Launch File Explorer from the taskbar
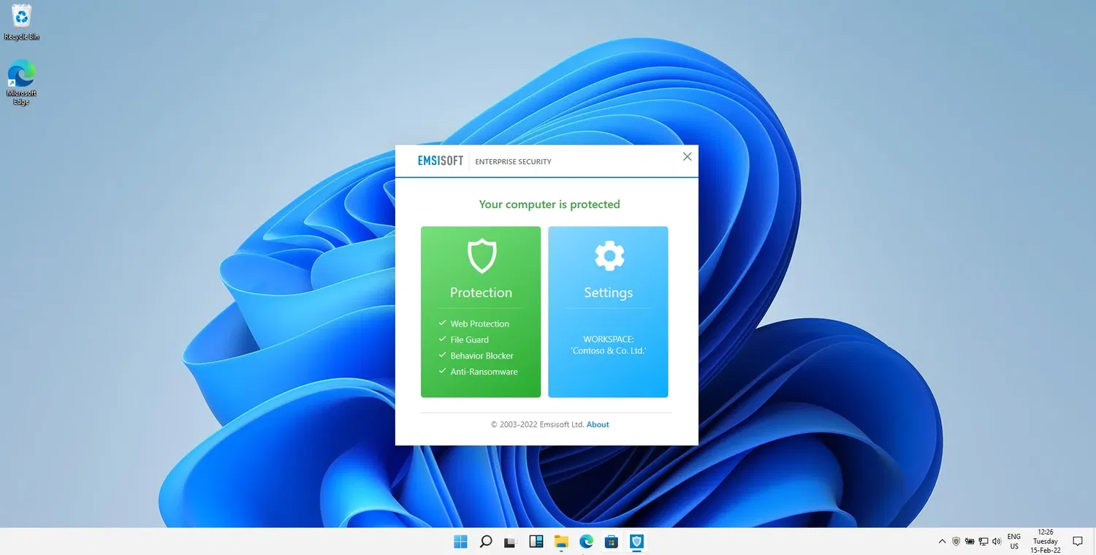Screen dimensions: 1096x555 click(x=561, y=542)
